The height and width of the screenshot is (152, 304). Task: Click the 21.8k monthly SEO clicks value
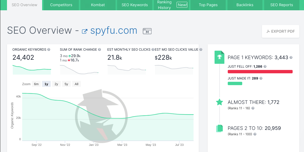pyautogui.click(x=115, y=58)
